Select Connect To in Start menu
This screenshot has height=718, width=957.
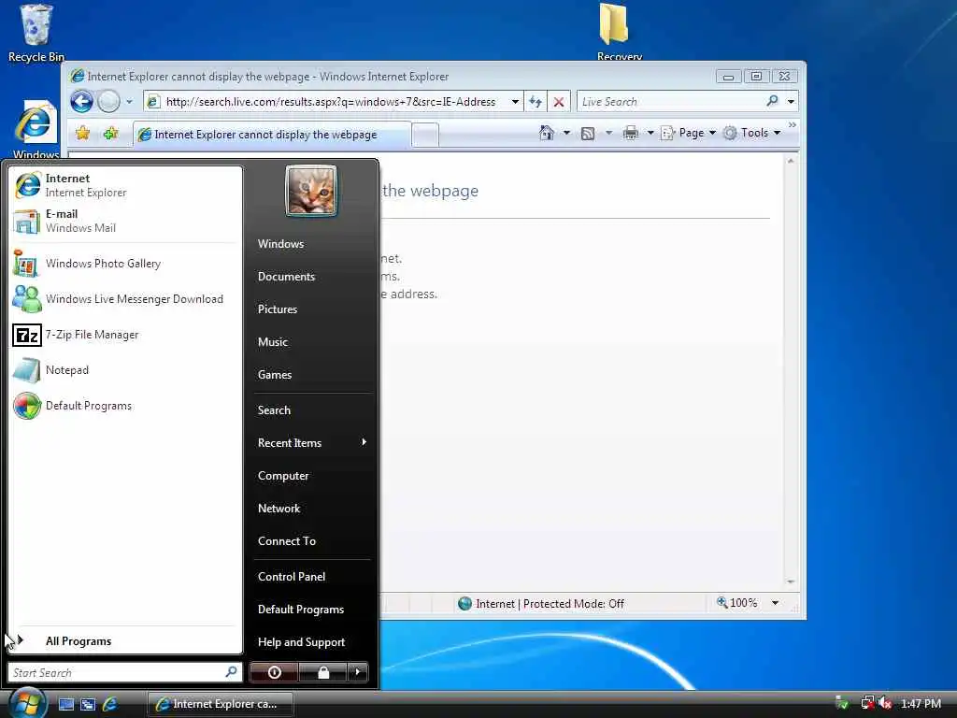coord(287,541)
